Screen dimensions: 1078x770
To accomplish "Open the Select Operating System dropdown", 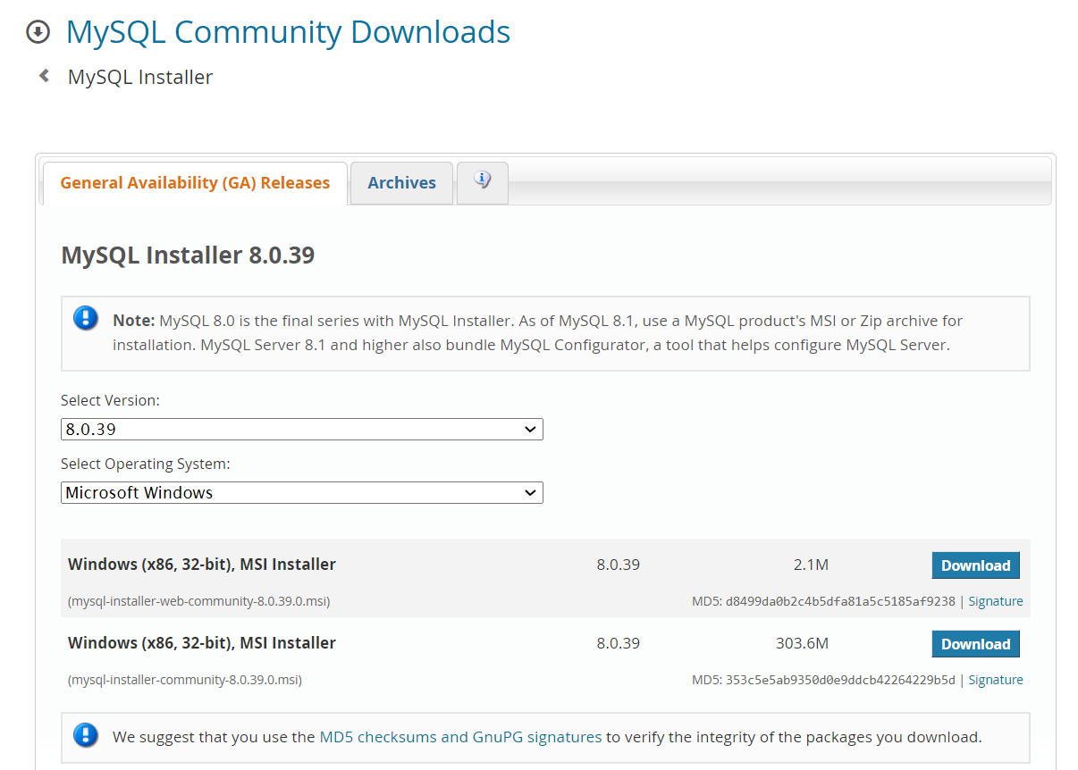I will (x=301, y=493).
